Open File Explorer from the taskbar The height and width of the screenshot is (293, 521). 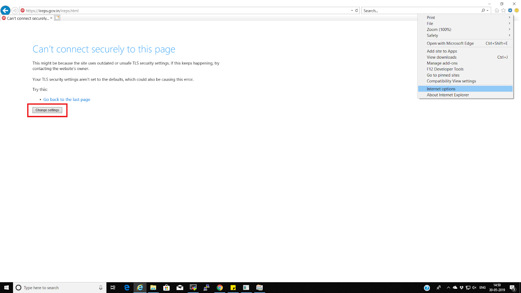[x=153, y=287]
